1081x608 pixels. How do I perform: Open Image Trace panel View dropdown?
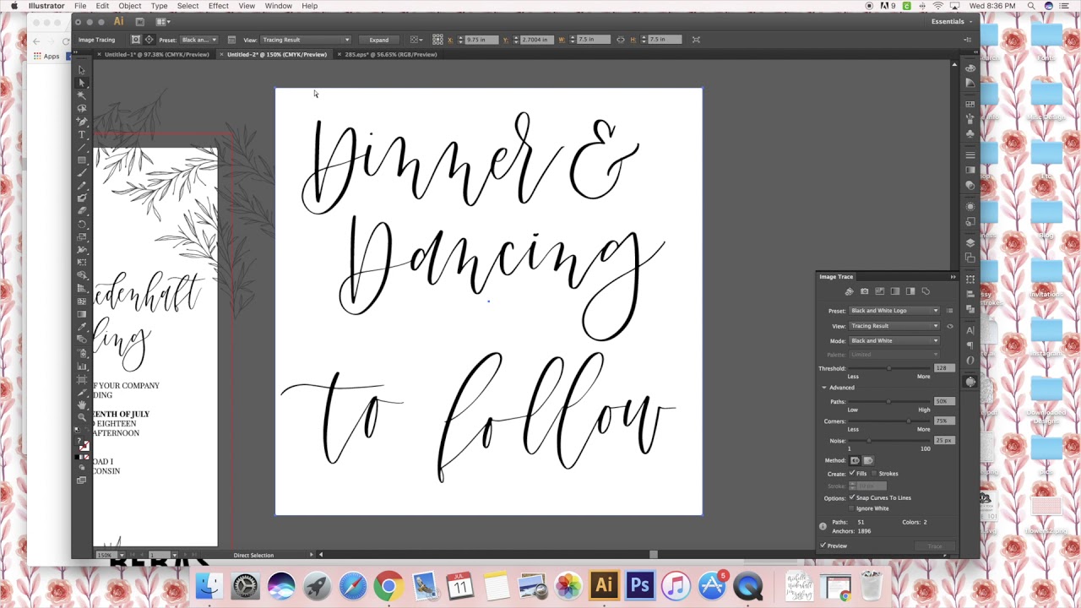[894, 326]
